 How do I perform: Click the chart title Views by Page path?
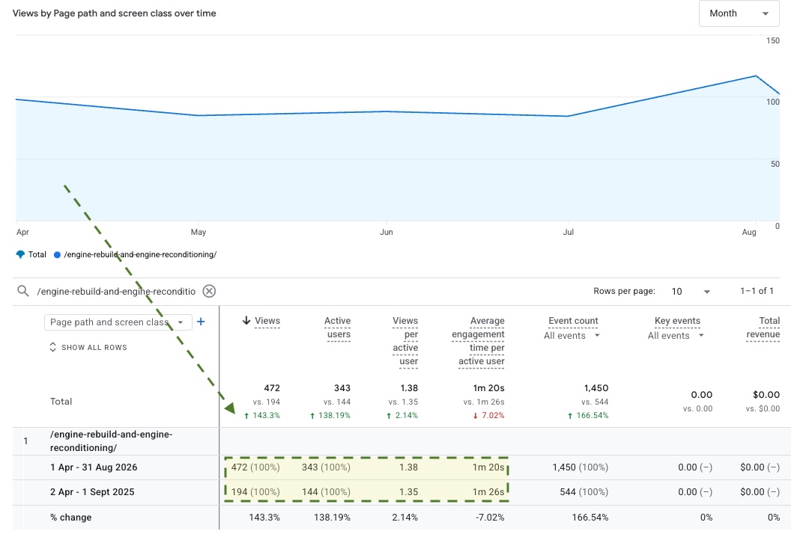point(115,13)
